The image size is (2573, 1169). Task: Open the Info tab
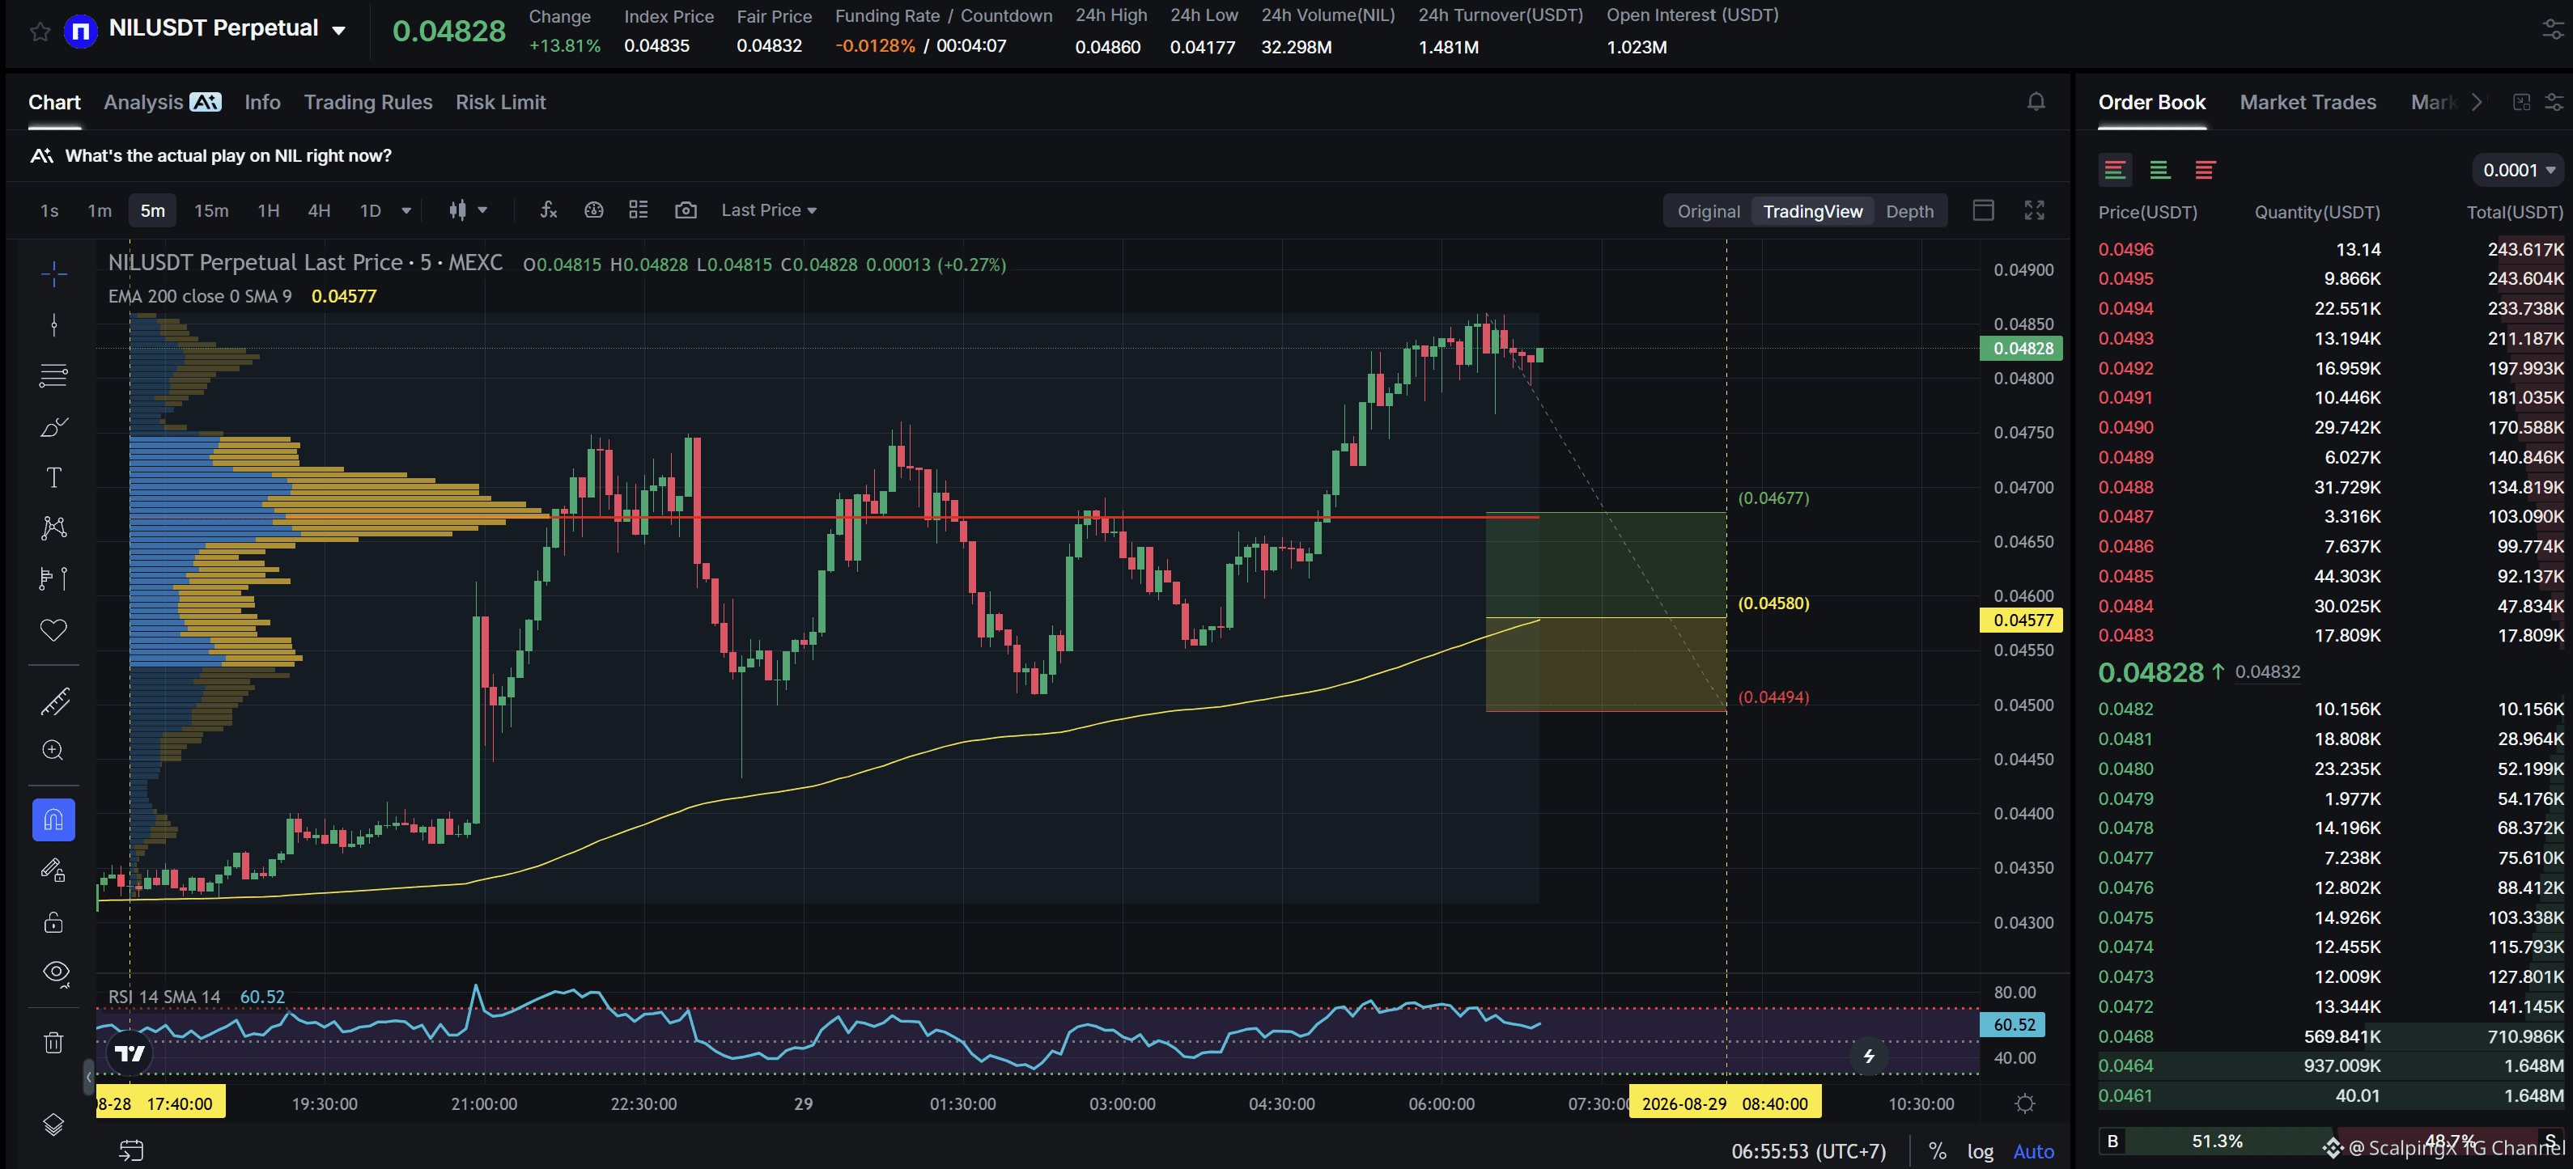(261, 102)
